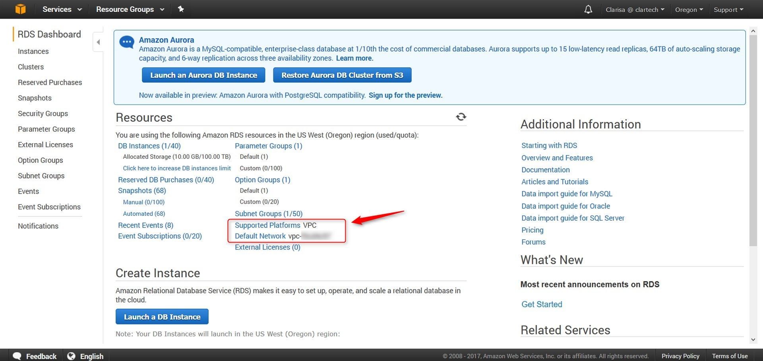Open the Documentation link

(546, 170)
